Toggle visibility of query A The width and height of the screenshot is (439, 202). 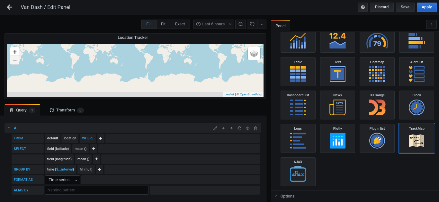tap(247, 128)
